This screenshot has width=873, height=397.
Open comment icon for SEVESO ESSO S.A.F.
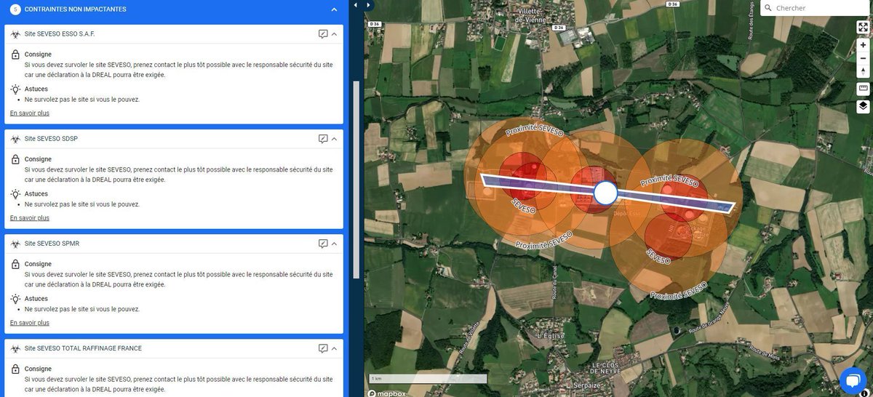coord(323,34)
